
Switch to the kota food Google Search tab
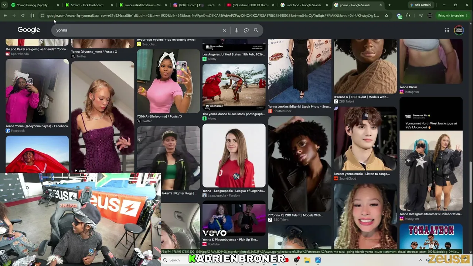[x=303, y=5]
